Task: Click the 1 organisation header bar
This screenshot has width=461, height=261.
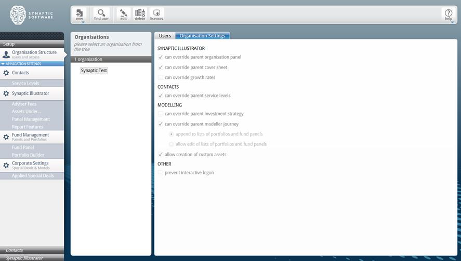Action: coord(111,59)
